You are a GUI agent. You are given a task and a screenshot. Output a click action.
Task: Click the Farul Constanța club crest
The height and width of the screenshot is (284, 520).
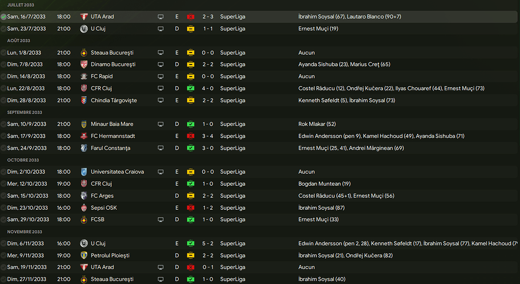(84, 148)
